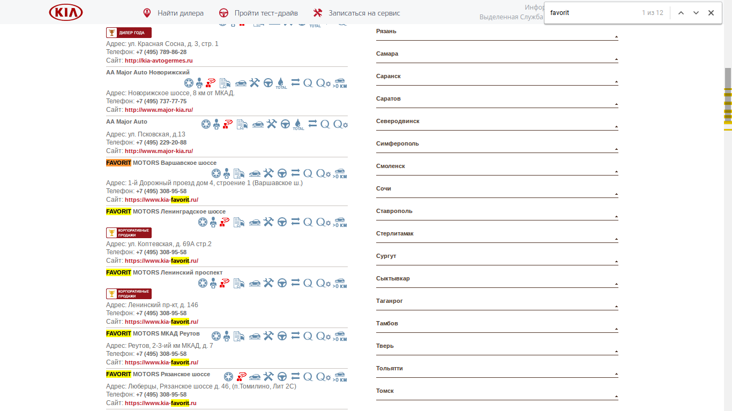732x411 pixels.
Task: Click the person-with-gear icon for FAVORIT MOTORS Варшавское шоссе
Action: (x=227, y=173)
